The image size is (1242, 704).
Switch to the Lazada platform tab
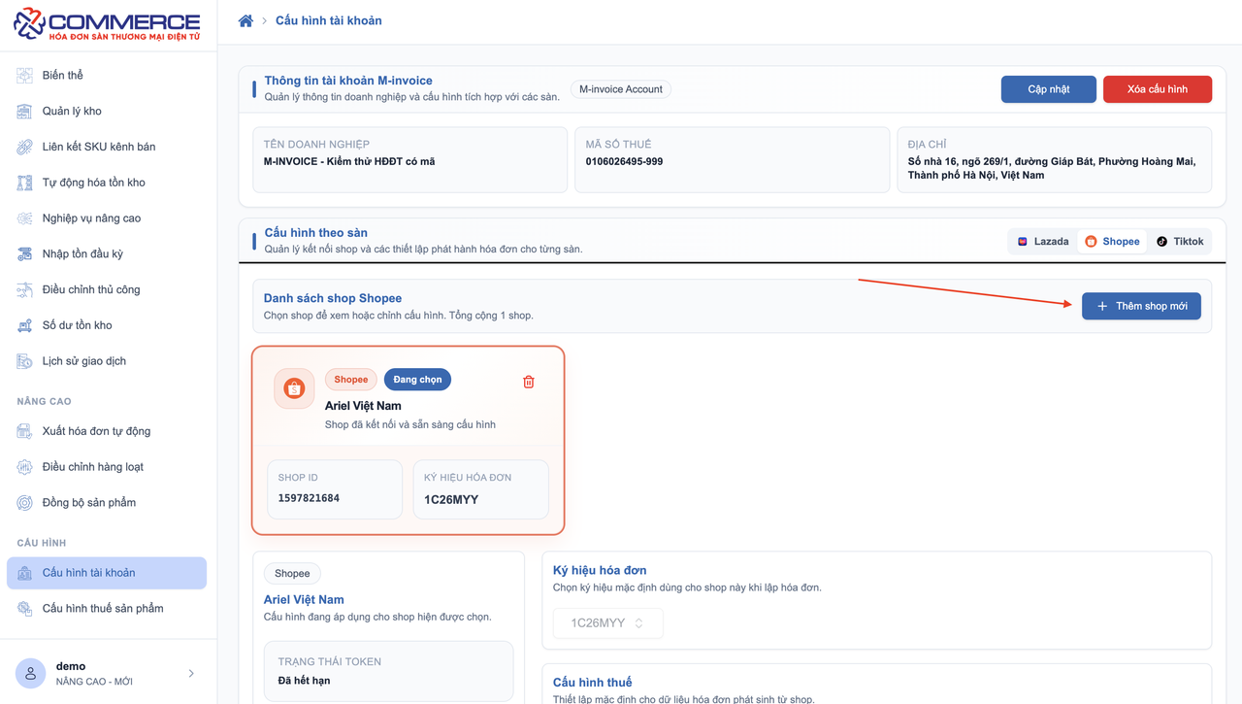(x=1043, y=242)
